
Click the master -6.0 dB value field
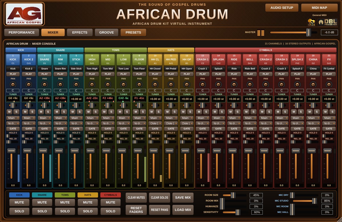329,32
